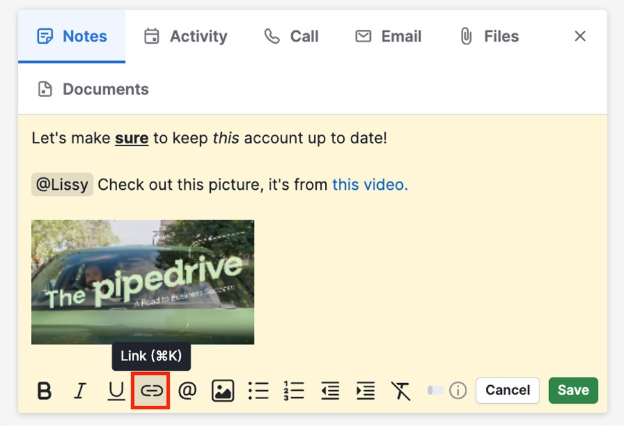Toggle italic formatting in the note toolbar
The image size is (624, 426).
pyautogui.click(x=80, y=390)
